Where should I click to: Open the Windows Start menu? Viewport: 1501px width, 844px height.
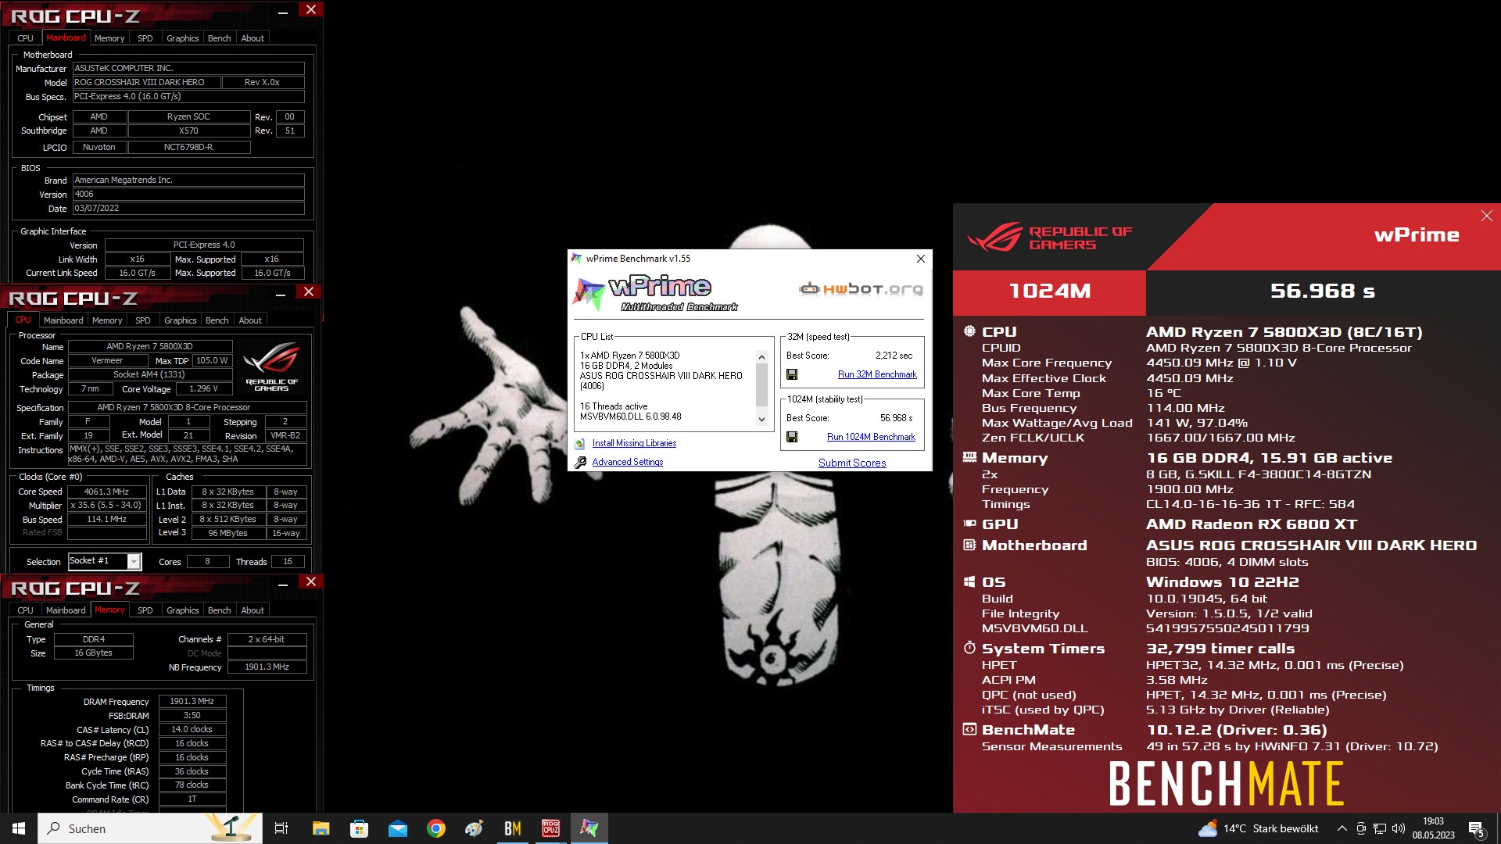(x=19, y=828)
